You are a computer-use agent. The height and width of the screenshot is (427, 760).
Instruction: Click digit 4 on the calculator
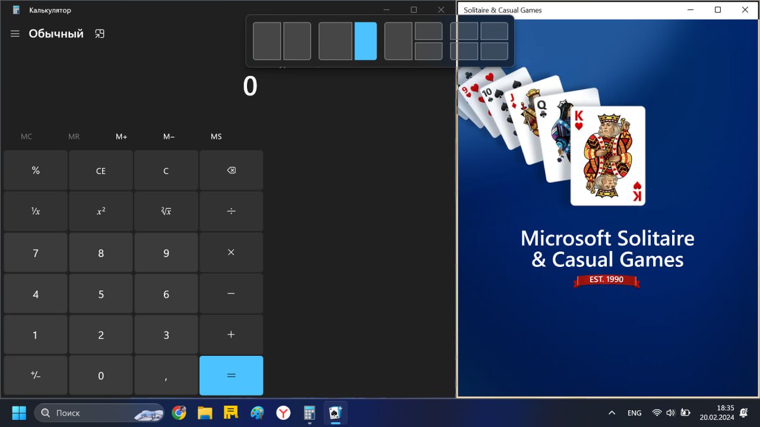point(36,294)
